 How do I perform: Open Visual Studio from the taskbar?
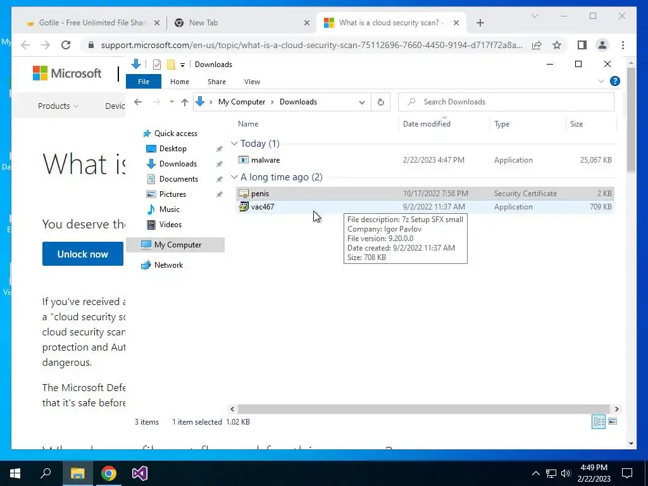[140, 473]
